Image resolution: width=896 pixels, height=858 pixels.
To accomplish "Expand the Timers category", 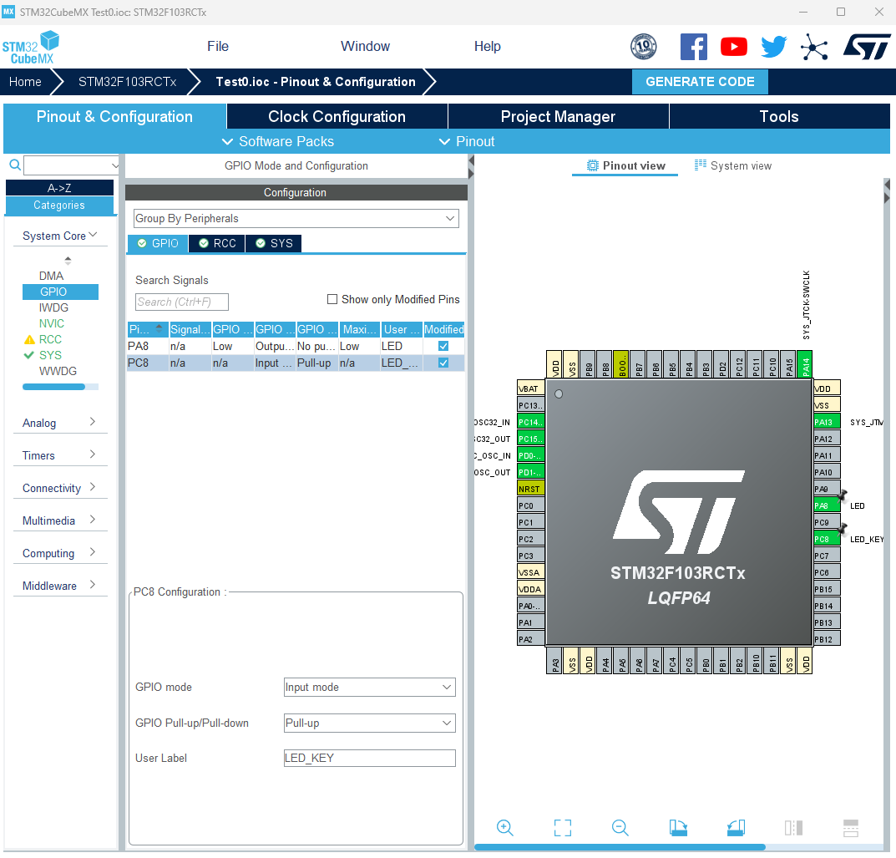I will pyautogui.click(x=60, y=455).
